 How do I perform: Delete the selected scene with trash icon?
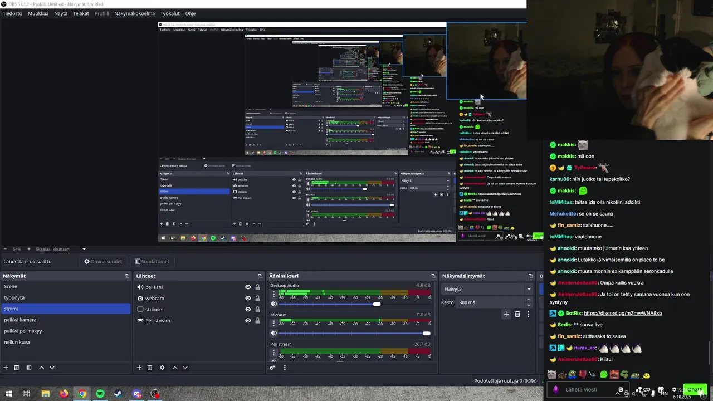17,368
